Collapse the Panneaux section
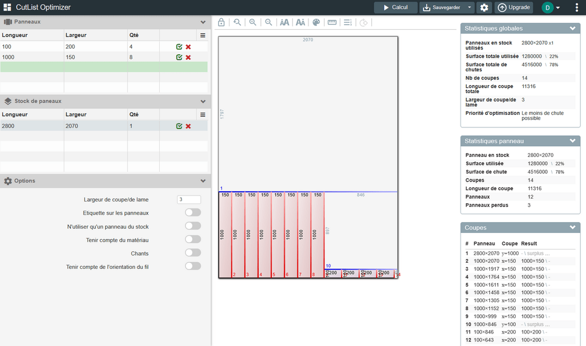Viewport: 586px width, 346px height. (x=203, y=22)
